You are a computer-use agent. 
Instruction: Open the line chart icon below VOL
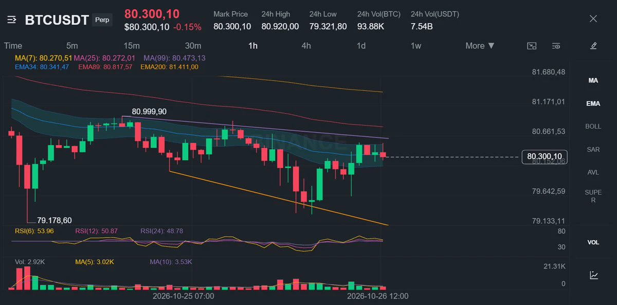point(593,275)
